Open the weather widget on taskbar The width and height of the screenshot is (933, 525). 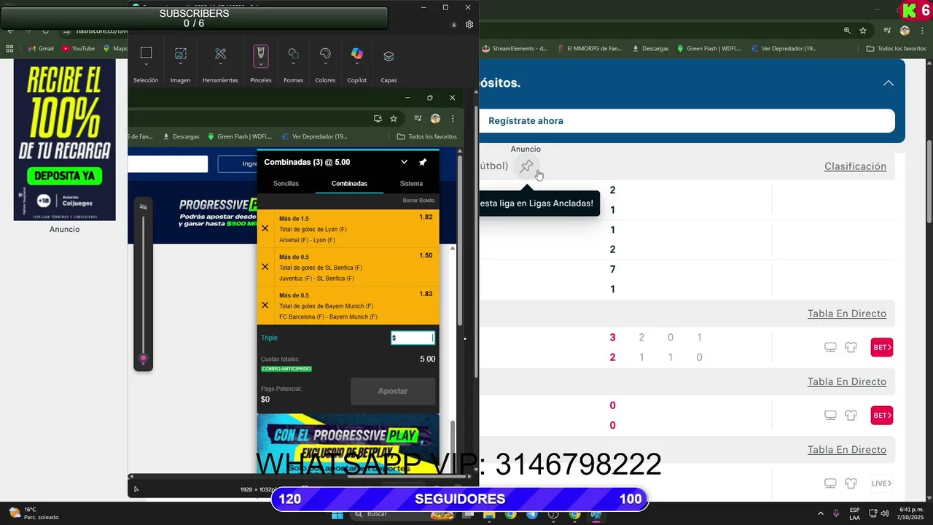tap(33, 513)
